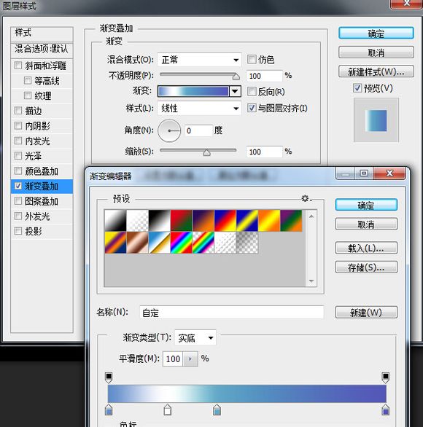
Task: Select 样式 in the left styles list
Action: point(42,34)
